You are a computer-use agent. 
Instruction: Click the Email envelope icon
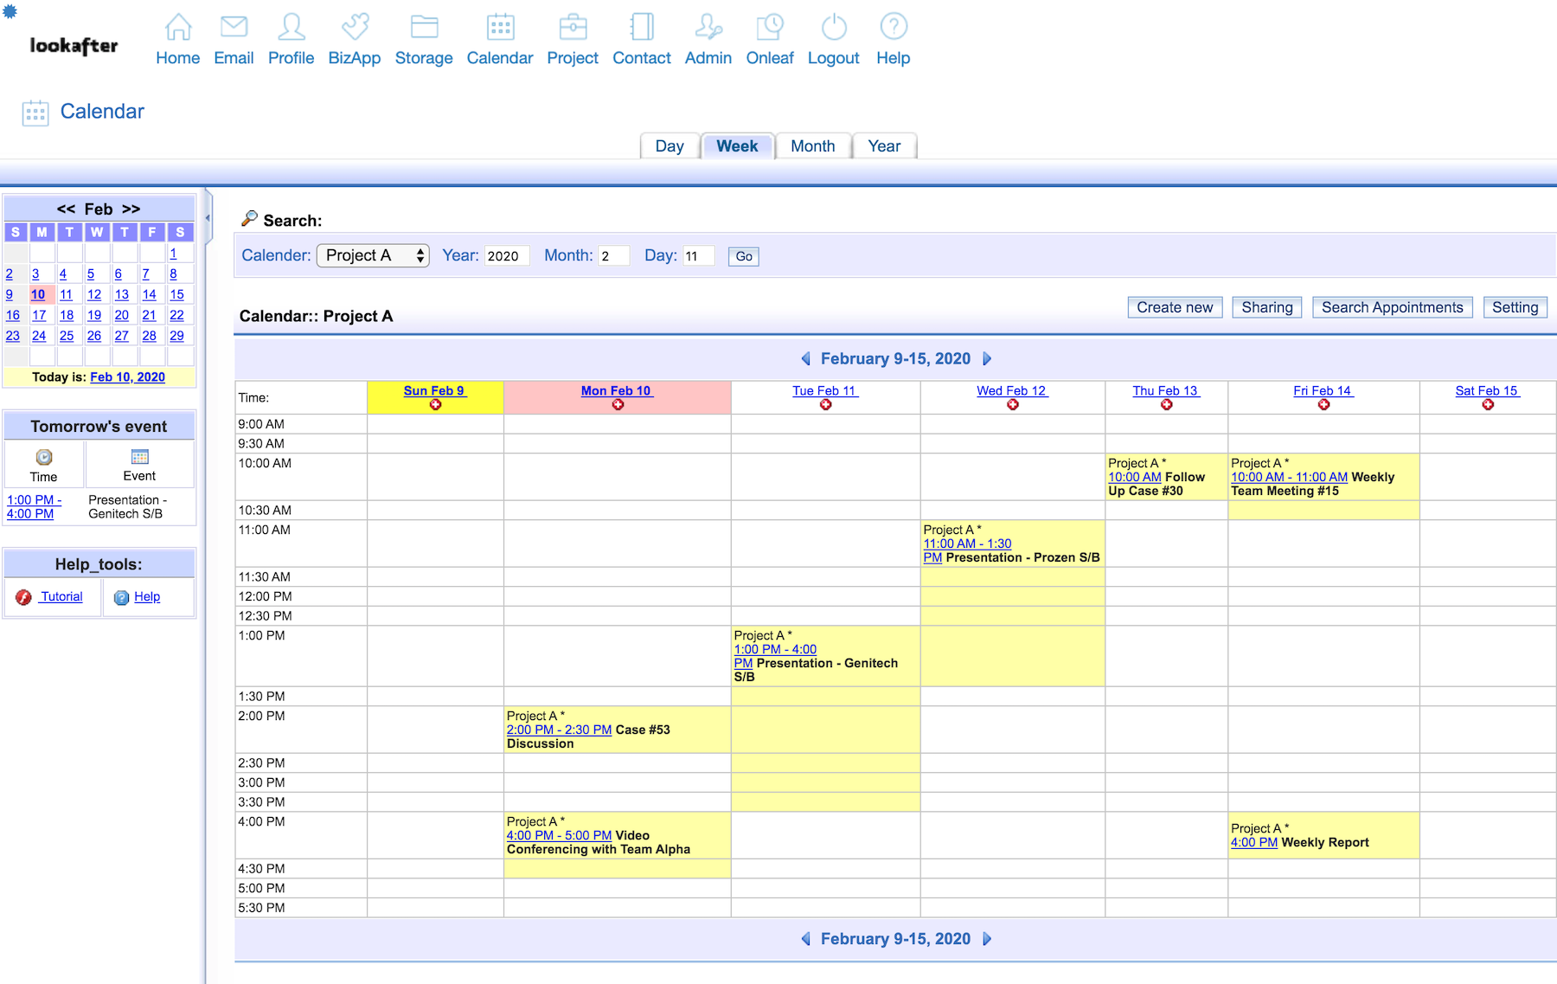(x=234, y=28)
